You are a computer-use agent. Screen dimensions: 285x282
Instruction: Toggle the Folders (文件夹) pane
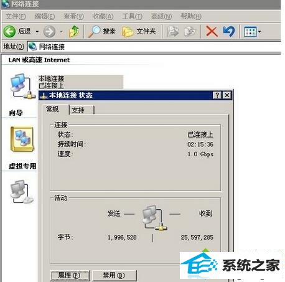coord(139,32)
